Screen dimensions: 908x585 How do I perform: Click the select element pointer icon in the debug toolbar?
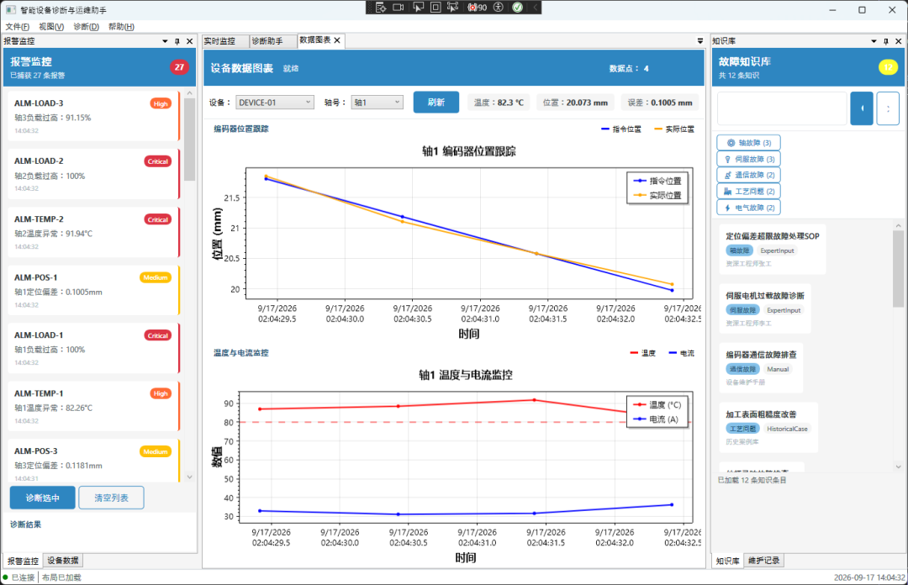pyautogui.click(x=418, y=8)
